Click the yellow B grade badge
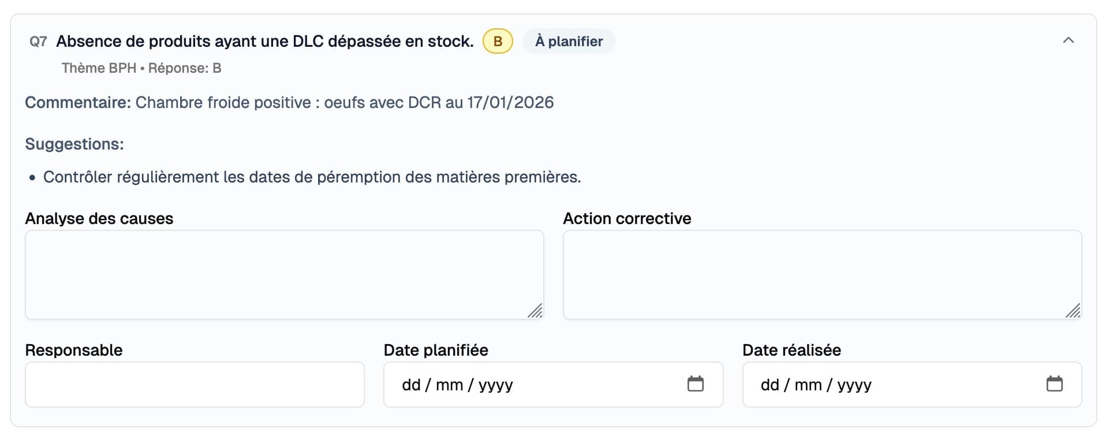Viewport: 1113px width, 440px height. click(x=498, y=42)
